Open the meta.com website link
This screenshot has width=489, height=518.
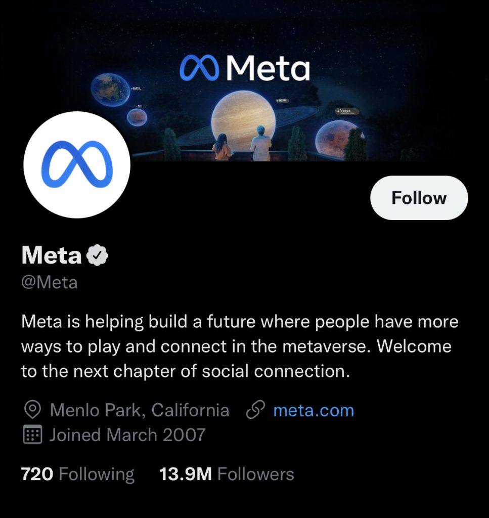(x=314, y=410)
